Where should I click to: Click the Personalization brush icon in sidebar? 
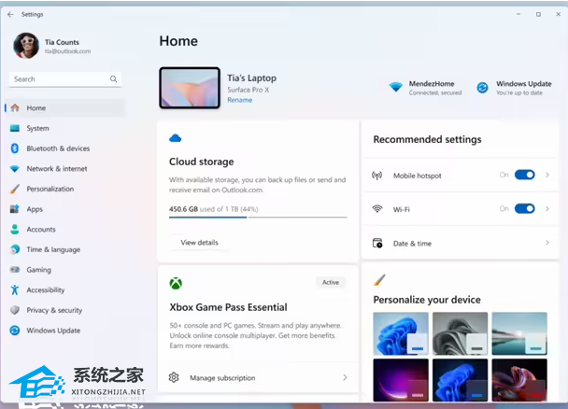click(x=15, y=189)
